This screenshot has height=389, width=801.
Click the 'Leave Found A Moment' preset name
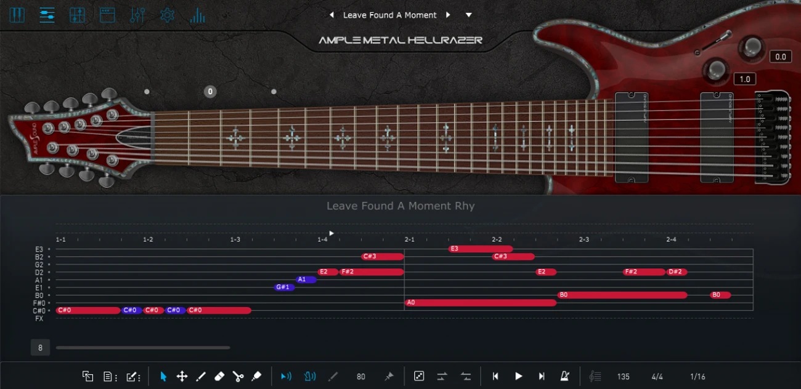pos(389,15)
